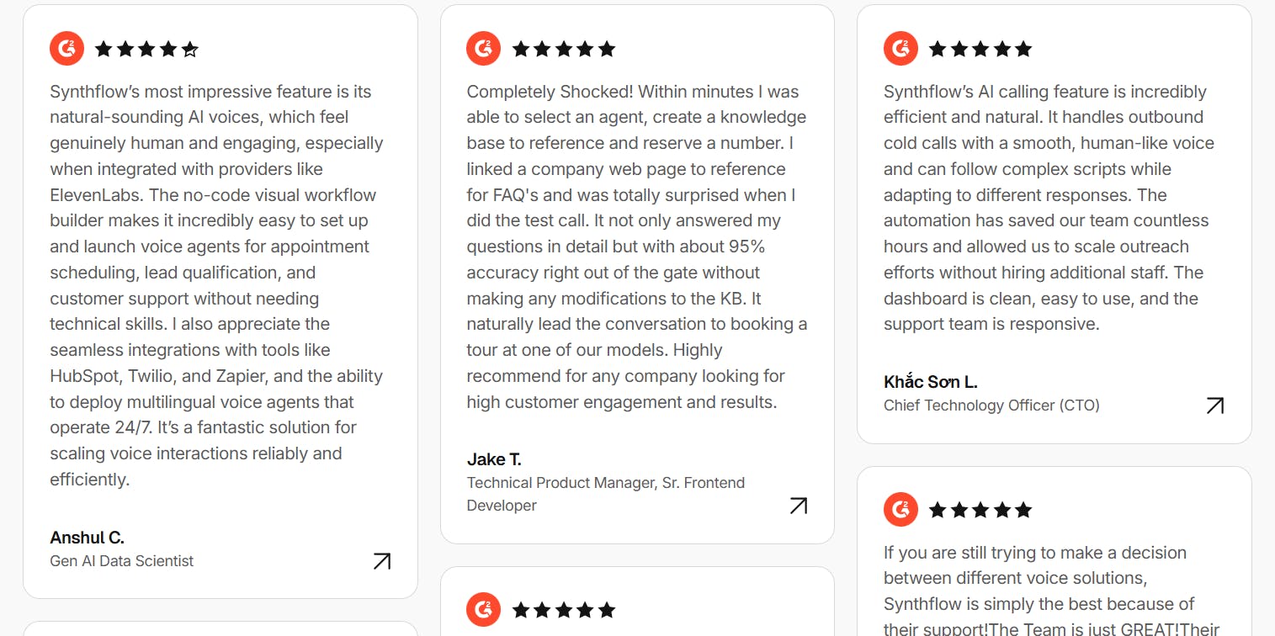Click the G2 logo below Jake T.'s card
The image size is (1275, 636).
pos(483,610)
